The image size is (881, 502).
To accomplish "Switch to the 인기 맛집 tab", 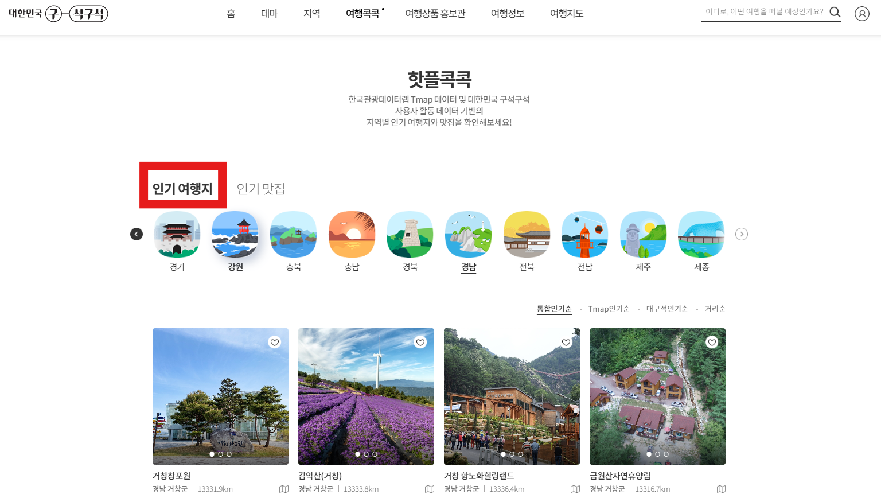I will click(261, 189).
